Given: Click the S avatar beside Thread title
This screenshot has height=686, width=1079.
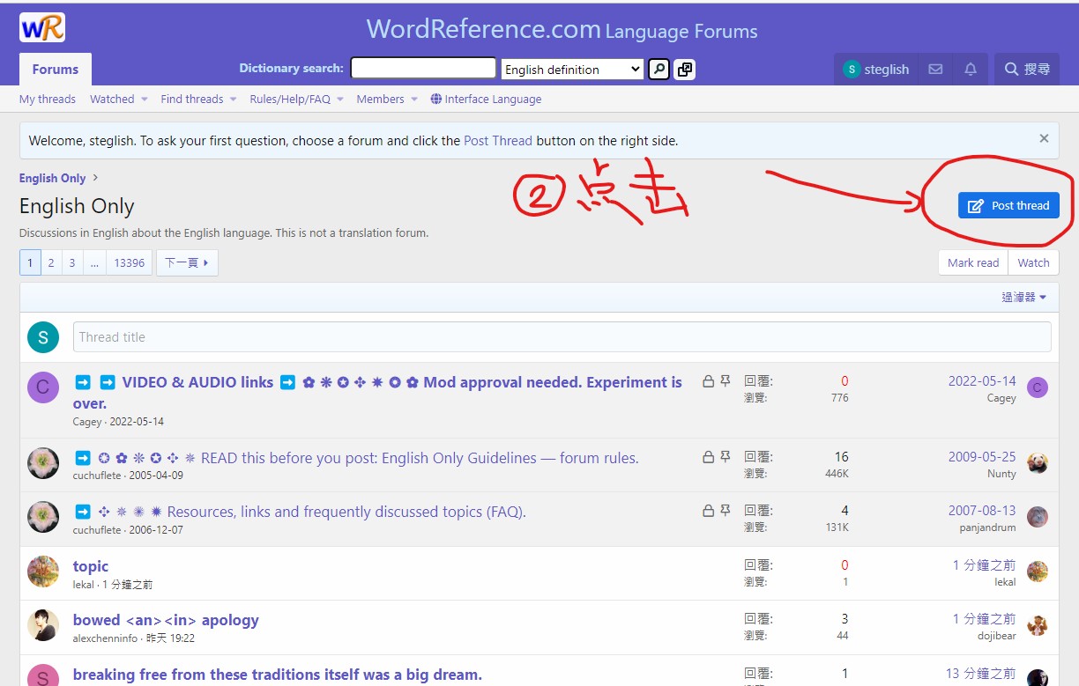Looking at the screenshot, I should coord(43,336).
